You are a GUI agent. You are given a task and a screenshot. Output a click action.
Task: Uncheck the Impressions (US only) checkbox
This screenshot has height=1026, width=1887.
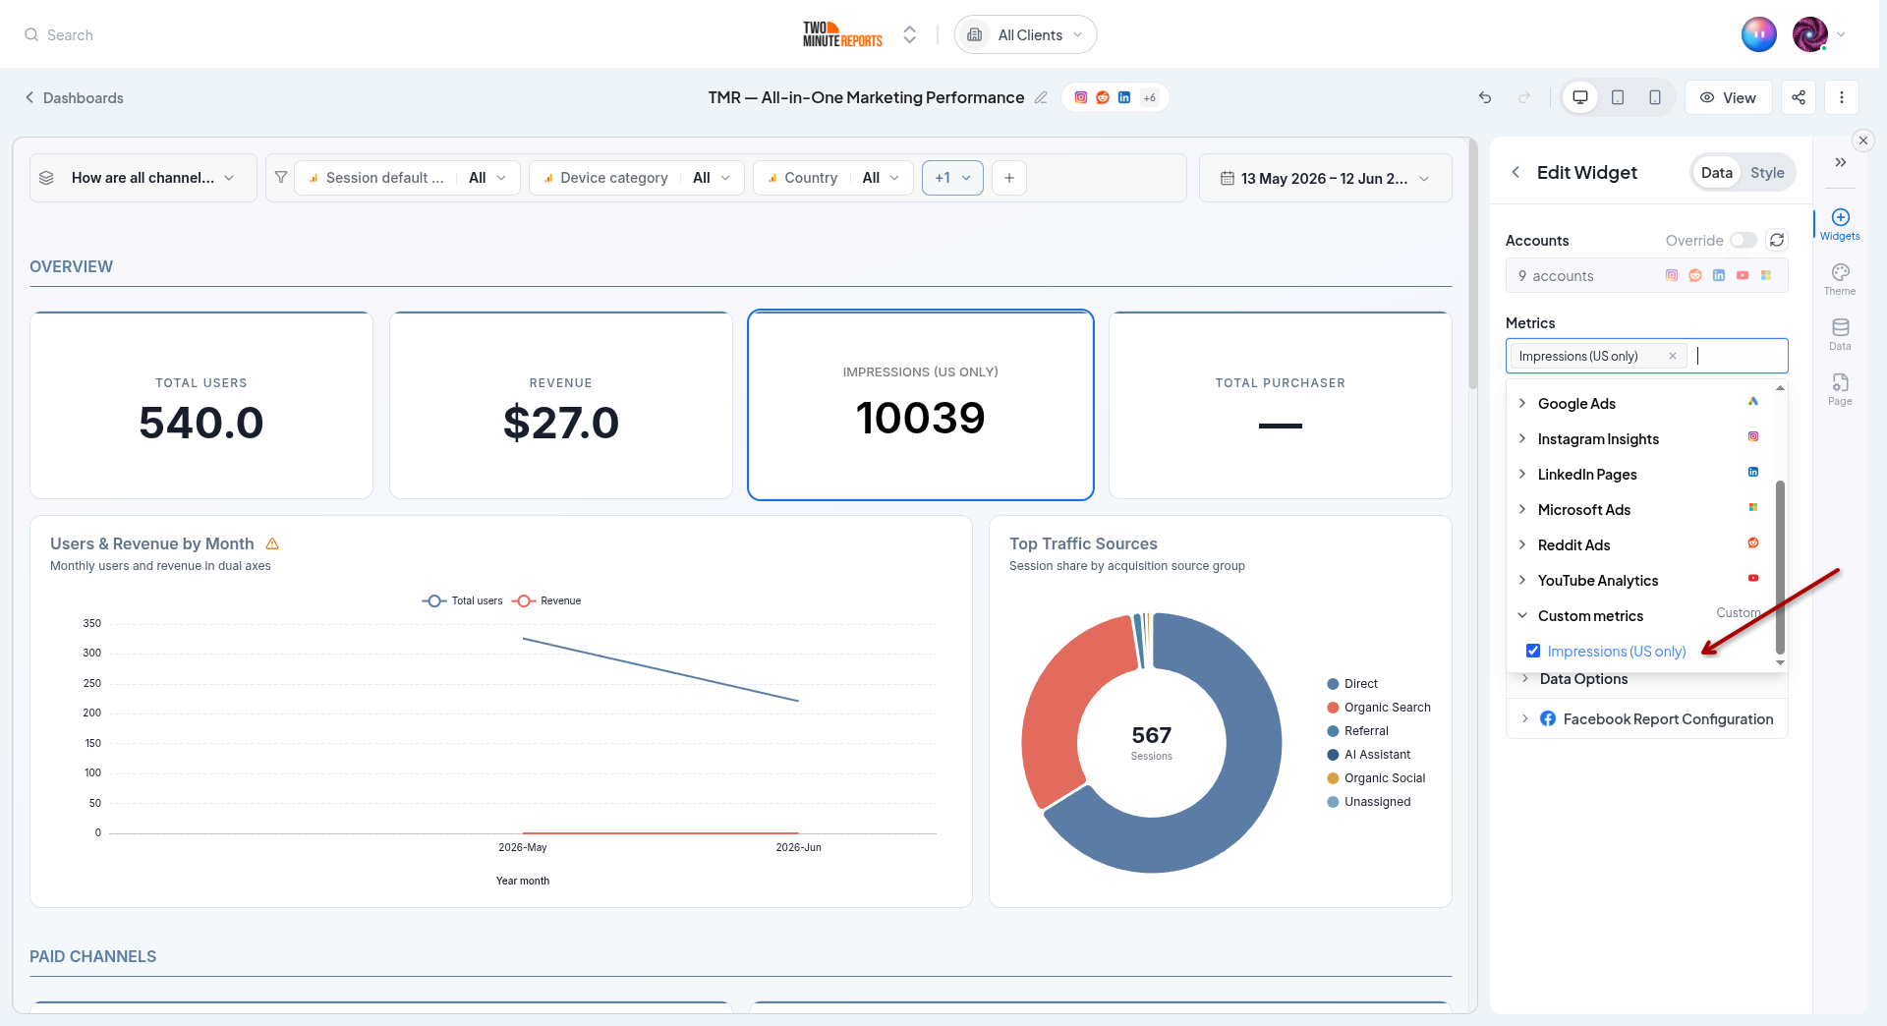click(1533, 651)
